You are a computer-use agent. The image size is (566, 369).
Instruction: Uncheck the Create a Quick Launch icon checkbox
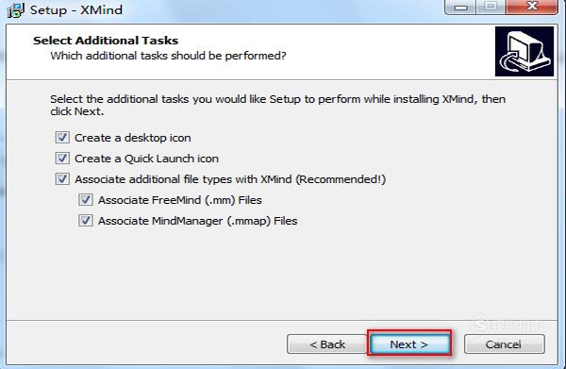[62, 159]
